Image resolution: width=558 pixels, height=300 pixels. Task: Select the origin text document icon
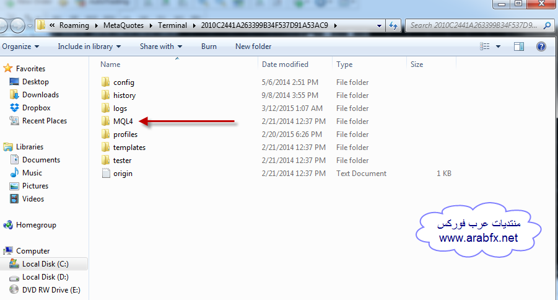[106, 173]
